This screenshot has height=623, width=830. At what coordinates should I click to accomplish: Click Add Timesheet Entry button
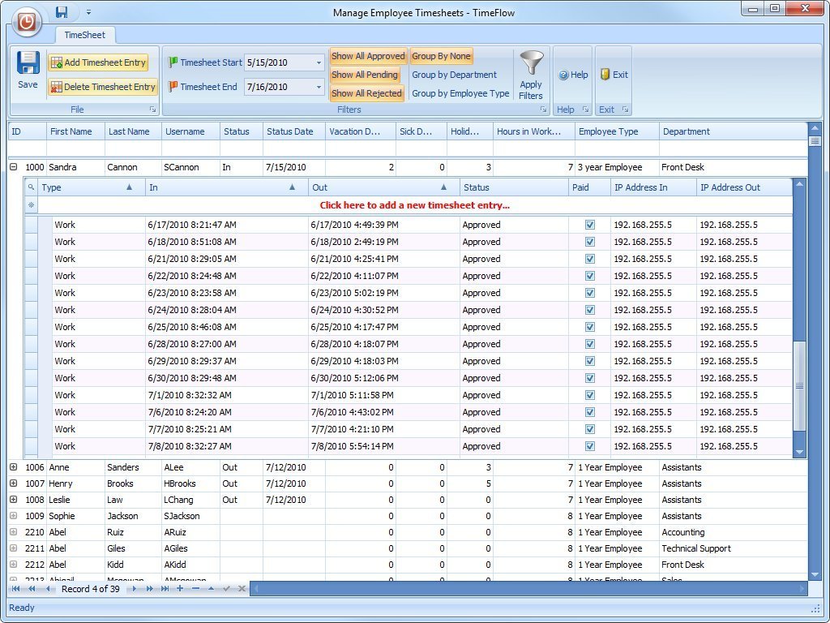[98, 62]
